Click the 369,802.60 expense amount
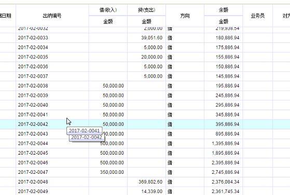290x195 pixels. [x=150, y=182]
